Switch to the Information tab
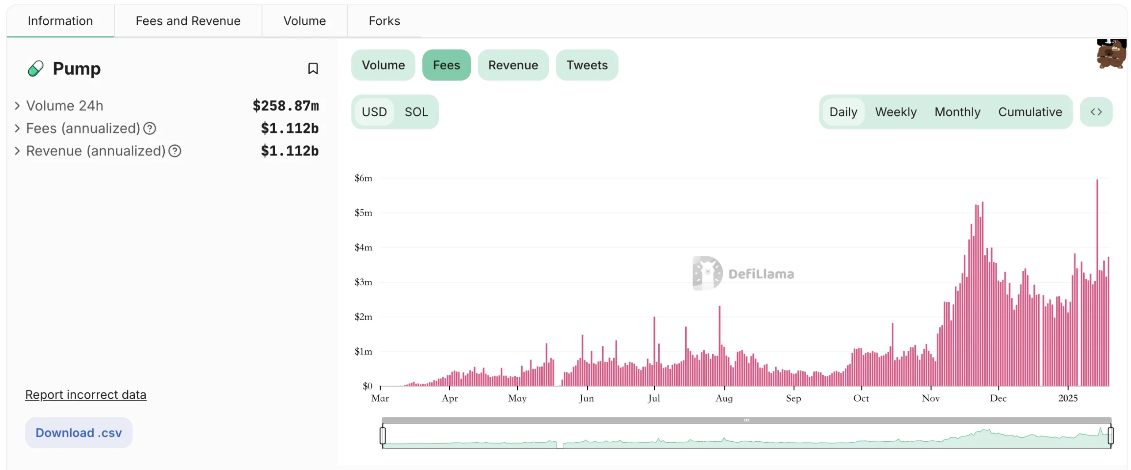The width and height of the screenshot is (1131, 470). coord(60,21)
